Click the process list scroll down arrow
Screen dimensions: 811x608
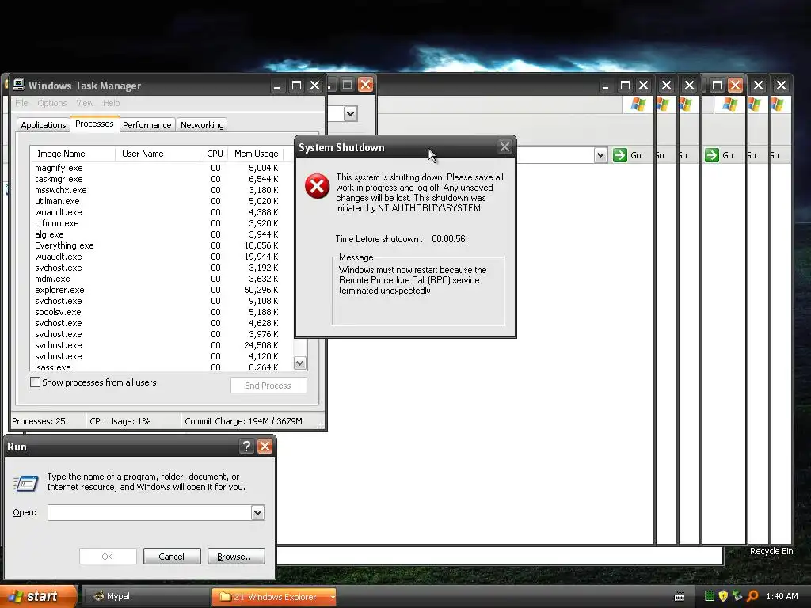click(x=300, y=363)
